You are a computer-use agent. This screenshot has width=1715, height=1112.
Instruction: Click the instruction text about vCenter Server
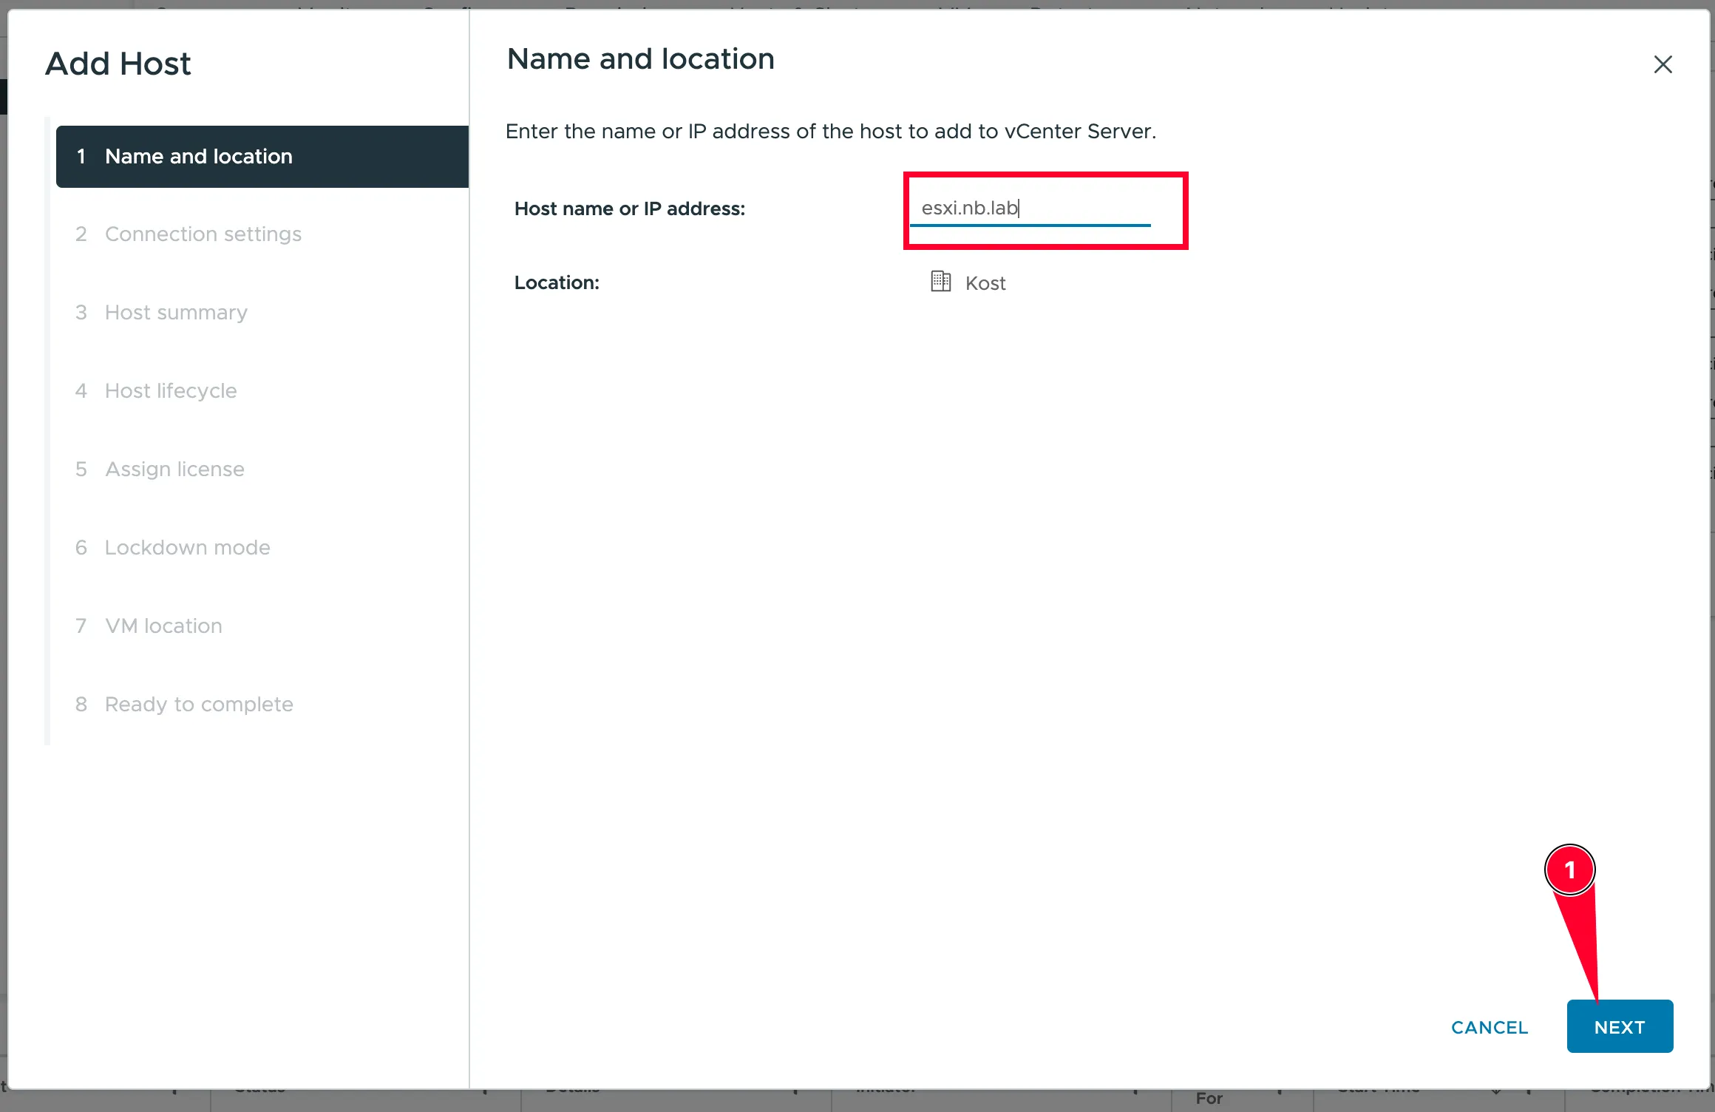(831, 132)
